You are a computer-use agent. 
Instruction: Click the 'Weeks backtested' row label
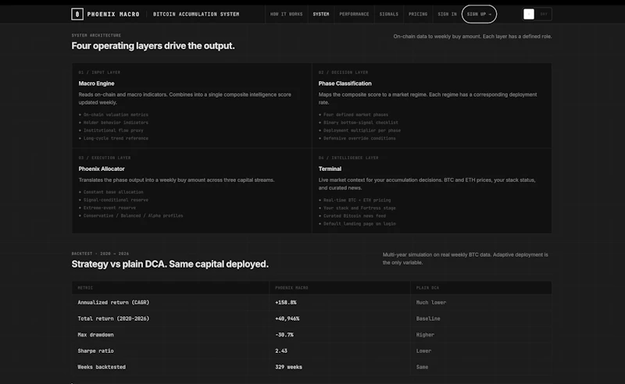coord(102,367)
